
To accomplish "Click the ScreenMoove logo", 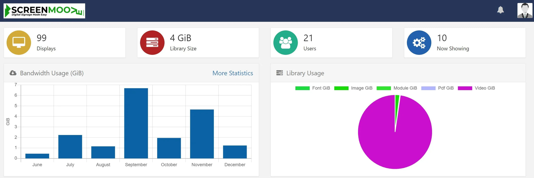I will point(44,11).
